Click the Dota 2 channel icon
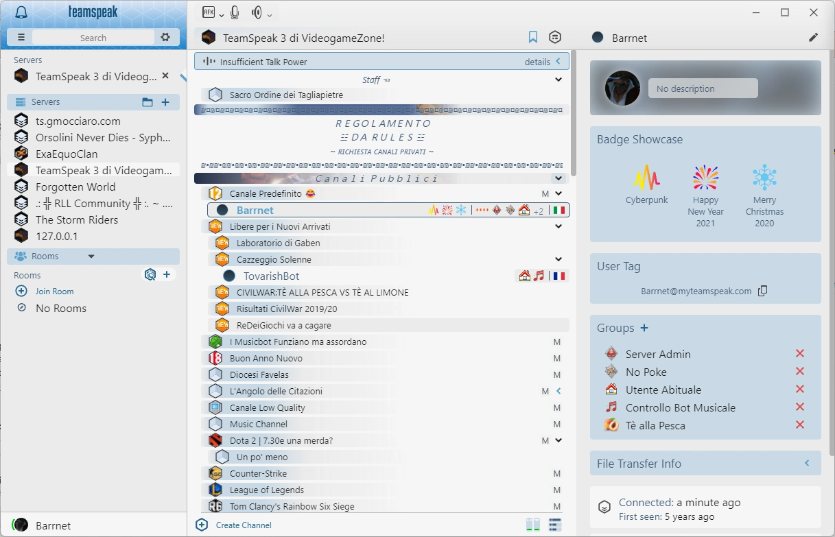 tap(215, 440)
